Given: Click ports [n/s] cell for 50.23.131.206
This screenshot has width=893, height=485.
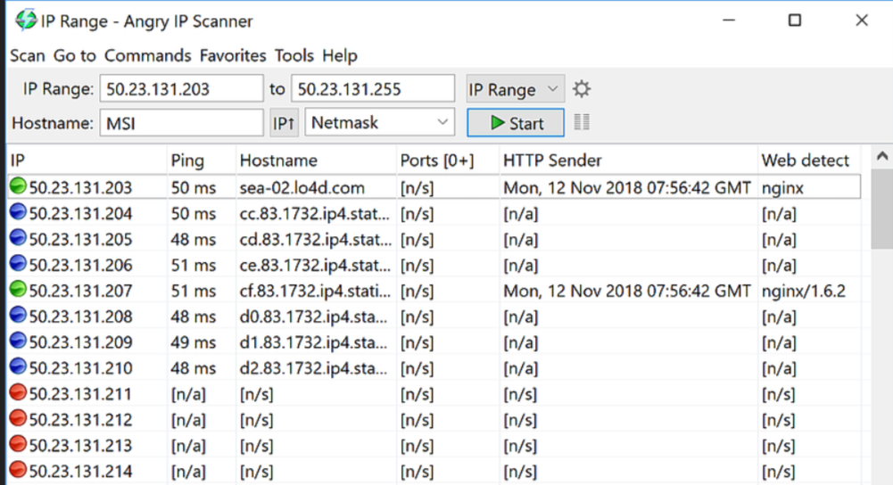Looking at the screenshot, I should [x=417, y=266].
